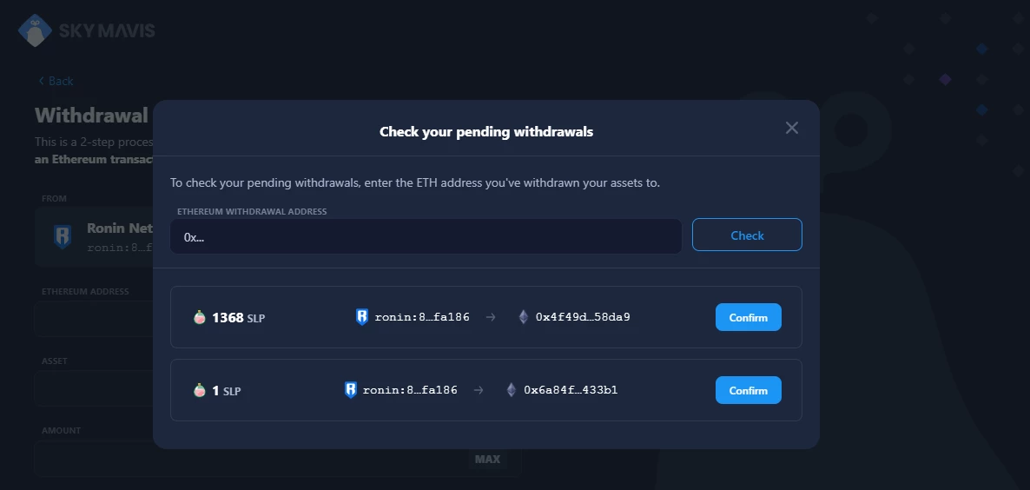The image size is (1030, 490).
Task: Click the Ethereum icon next to 0x4f49d…58da9
Action: (524, 317)
